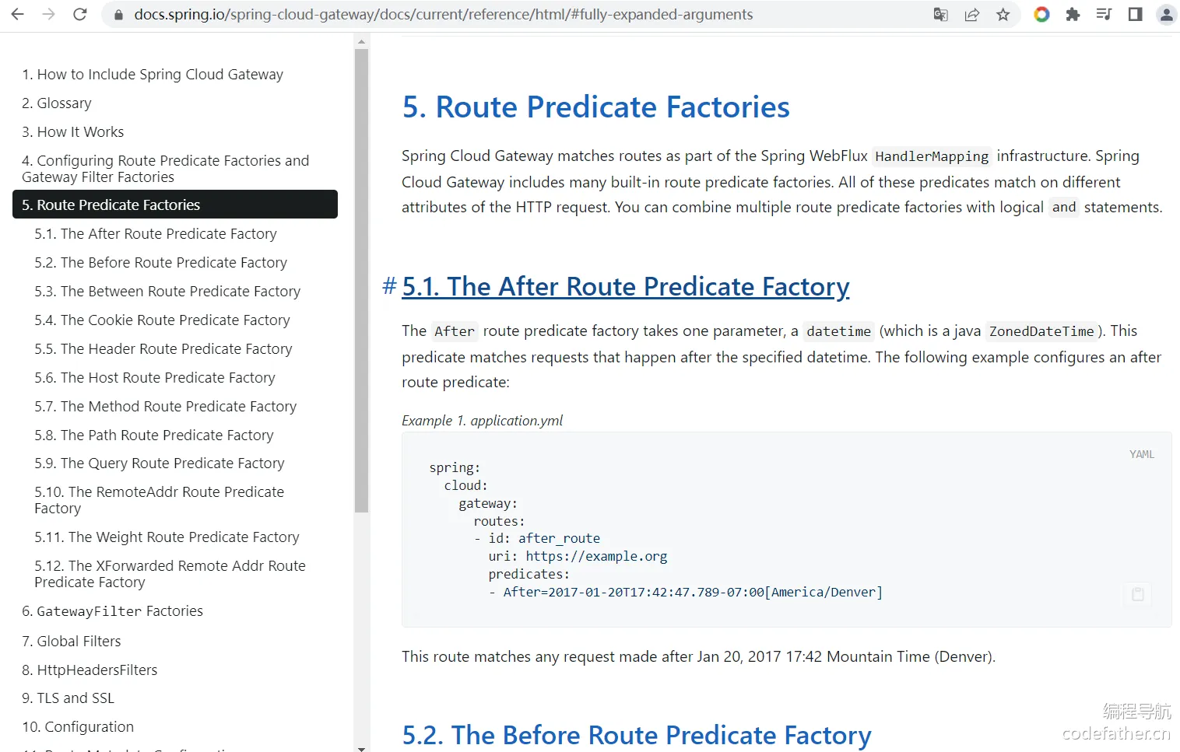Open the colorful circle extension
1180x752 pixels.
(1041, 14)
